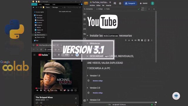Open YouTube hamburger guide menu
The image size is (188, 106).
[34, 55]
